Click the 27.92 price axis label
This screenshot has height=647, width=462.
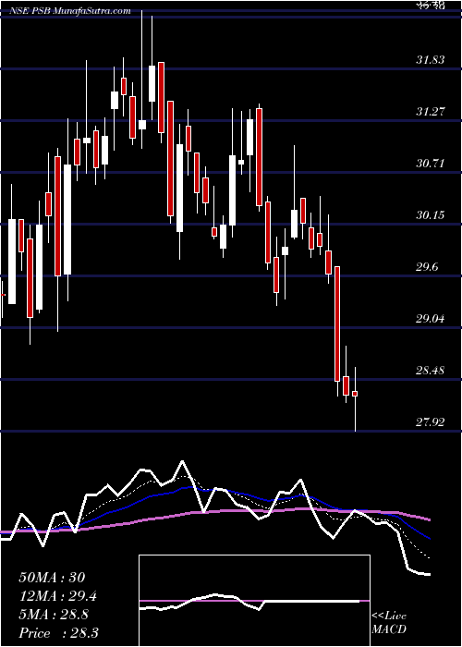[x=431, y=422]
